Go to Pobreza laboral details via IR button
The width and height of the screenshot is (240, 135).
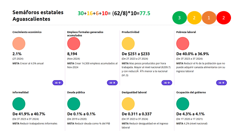coord(221,82)
